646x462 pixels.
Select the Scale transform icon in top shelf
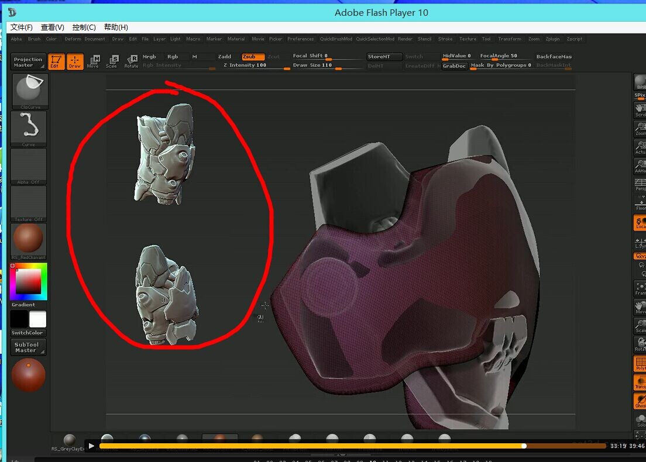[x=112, y=61]
